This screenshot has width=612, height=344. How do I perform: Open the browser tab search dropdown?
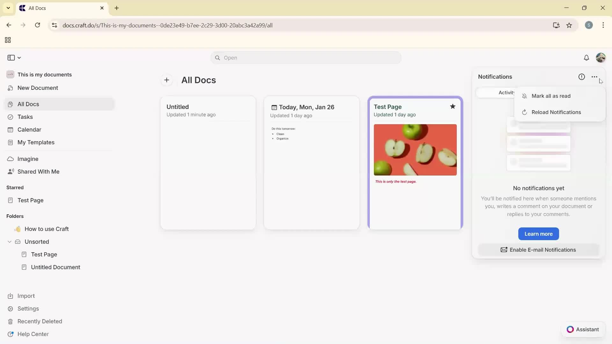coord(8,8)
